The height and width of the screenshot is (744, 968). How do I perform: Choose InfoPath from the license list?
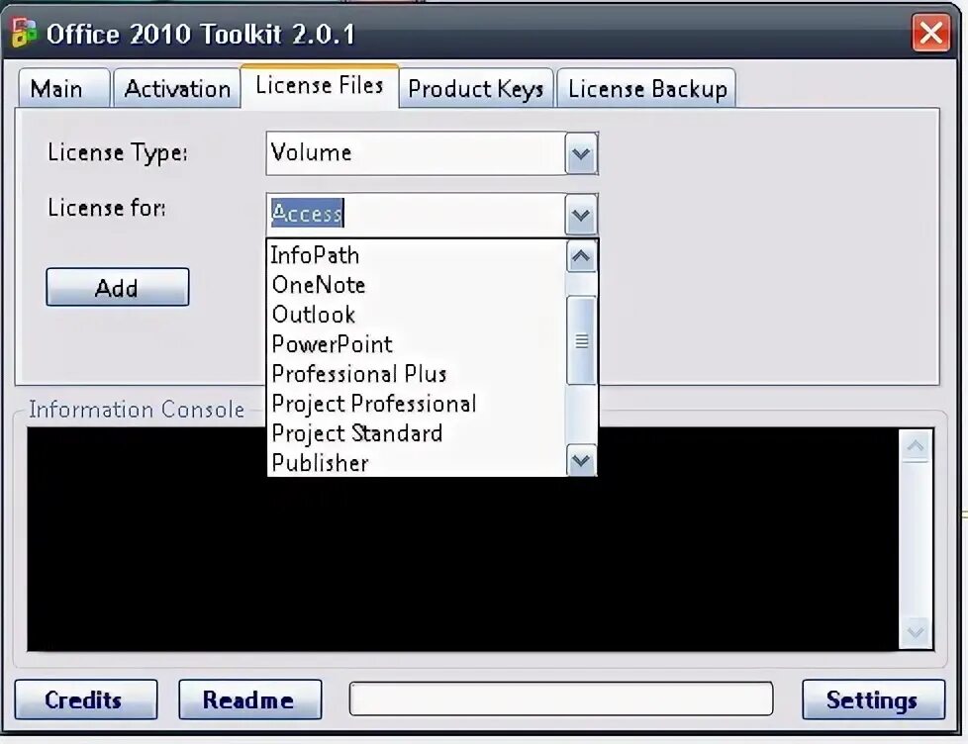coord(315,255)
